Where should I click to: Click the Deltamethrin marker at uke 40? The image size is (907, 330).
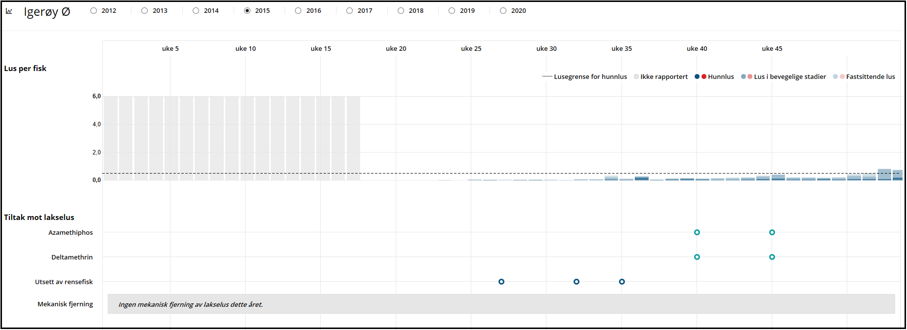(x=697, y=257)
